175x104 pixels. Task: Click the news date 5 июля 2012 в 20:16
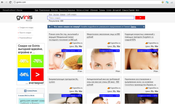[x=26, y=96]
